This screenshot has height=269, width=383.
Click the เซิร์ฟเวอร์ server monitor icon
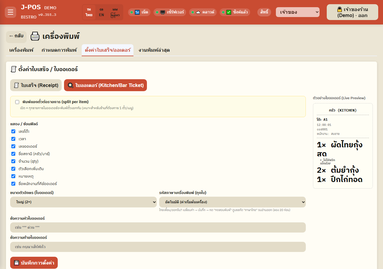click(163, 12)
